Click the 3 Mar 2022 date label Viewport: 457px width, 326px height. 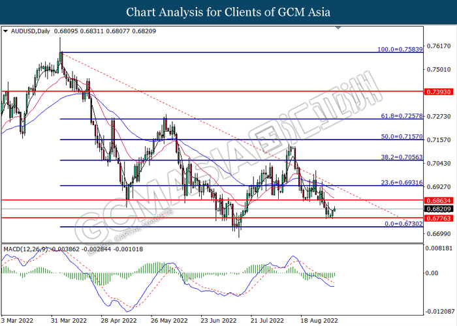click(17, 321)
